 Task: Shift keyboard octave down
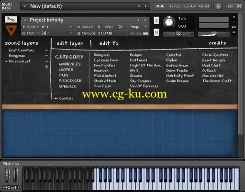[4, 187]
